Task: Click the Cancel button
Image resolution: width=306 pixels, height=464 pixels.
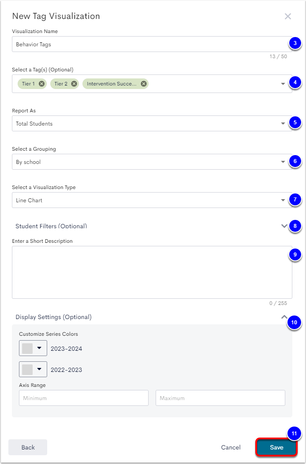Action: coord(231,447)
